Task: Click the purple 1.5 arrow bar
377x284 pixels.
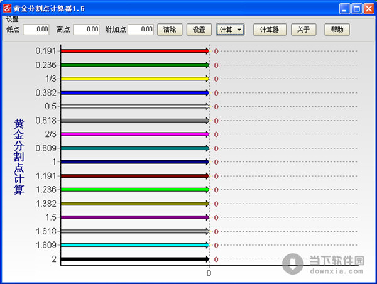Action: (x=135, y=217)
